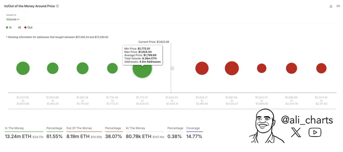Toggle the At legend item
This screenshot has height=152, width=343.
pos(20,28)
